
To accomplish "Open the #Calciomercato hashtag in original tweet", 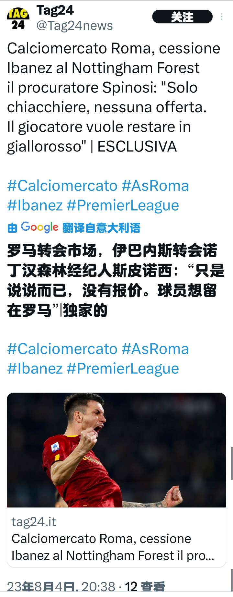I will [x=62, y=186].
